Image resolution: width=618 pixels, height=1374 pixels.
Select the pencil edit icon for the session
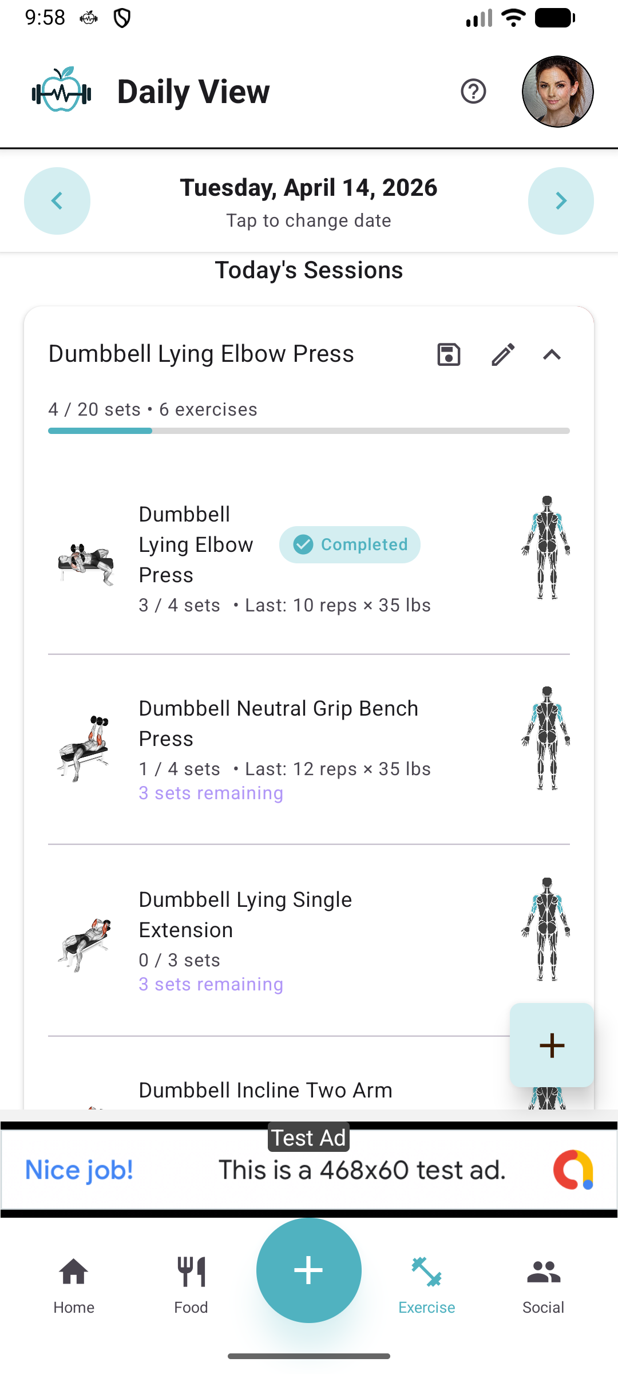tap(503, 355)
